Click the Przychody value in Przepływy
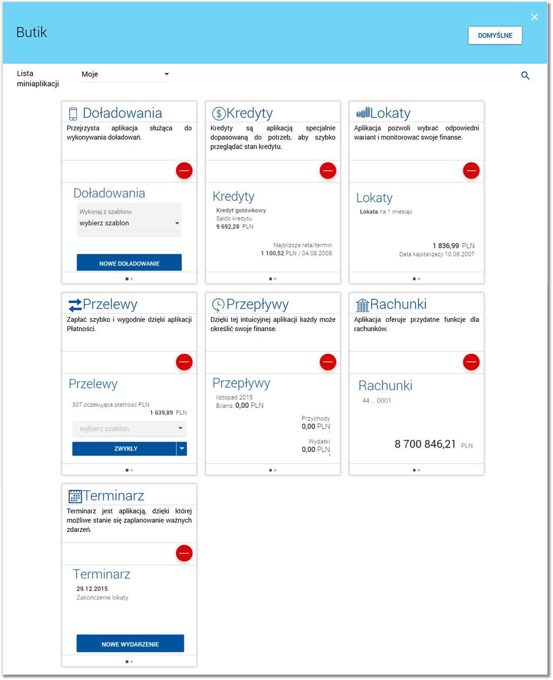This screenshot has height=680, width=553. coord(316,427)
